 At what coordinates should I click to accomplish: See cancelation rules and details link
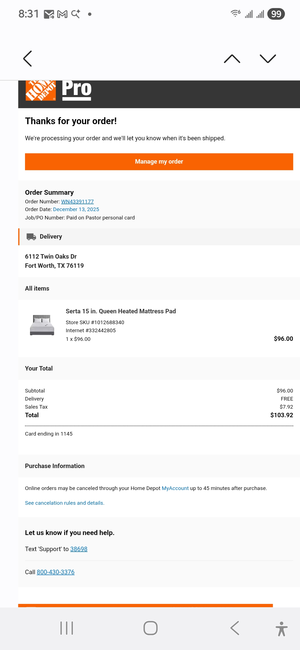pos(65,503)
